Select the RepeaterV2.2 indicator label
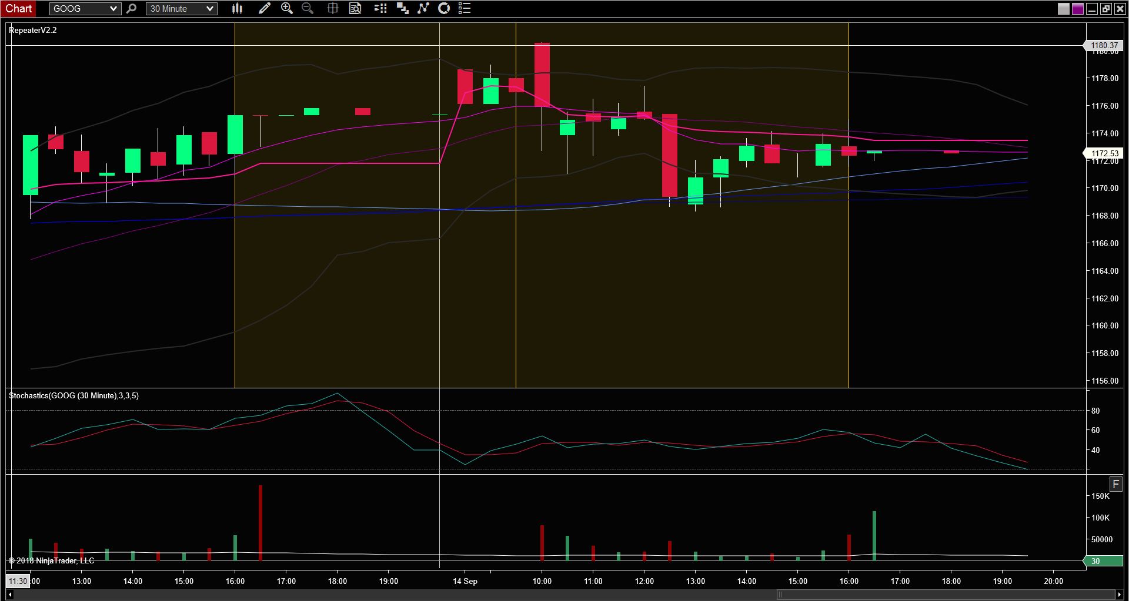Viewport: 1129px width, 601px height. coord(33,30)
